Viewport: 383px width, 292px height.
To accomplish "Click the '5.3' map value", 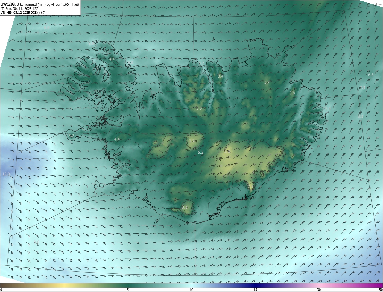I will click(x=200, y=153).
